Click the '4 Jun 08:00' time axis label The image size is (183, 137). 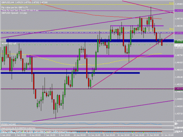35,135
